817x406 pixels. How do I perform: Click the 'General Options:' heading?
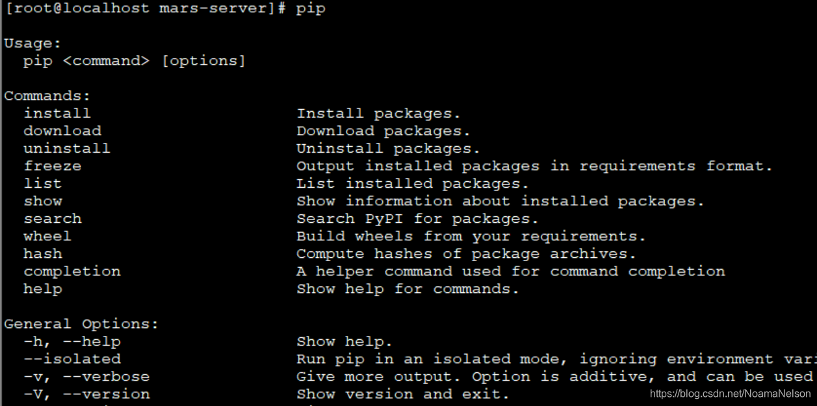pyautogui.click(x=81, y=324)
